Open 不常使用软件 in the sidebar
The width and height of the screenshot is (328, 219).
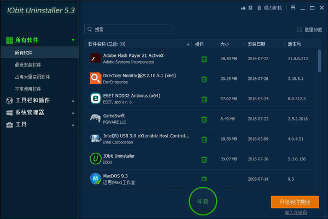(28, 89)
